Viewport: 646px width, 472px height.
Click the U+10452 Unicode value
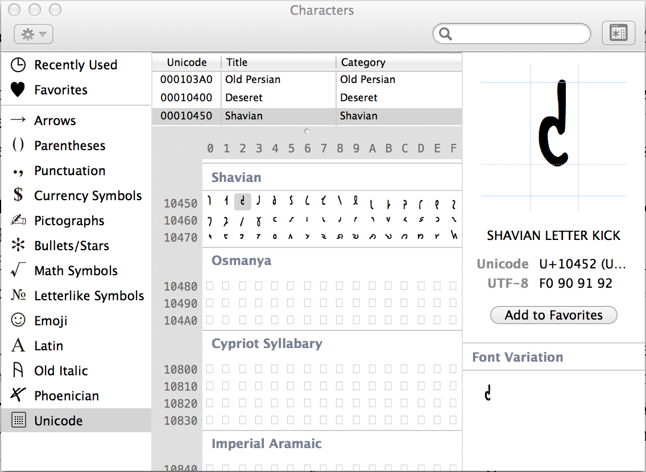click(582, 264)
